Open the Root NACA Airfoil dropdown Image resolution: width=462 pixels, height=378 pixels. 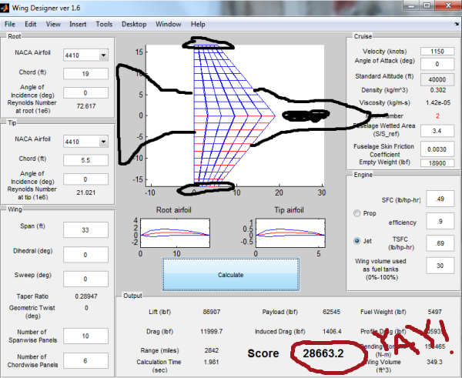point(85,55)
